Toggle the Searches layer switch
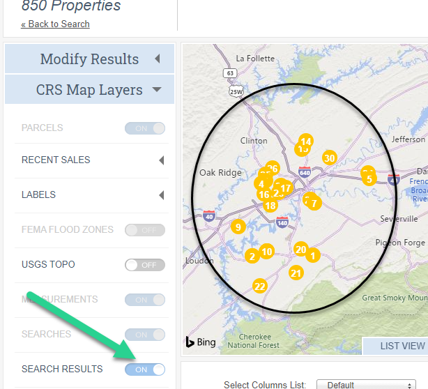The width and height of the screenshot is (428, 389). (145, 335)
